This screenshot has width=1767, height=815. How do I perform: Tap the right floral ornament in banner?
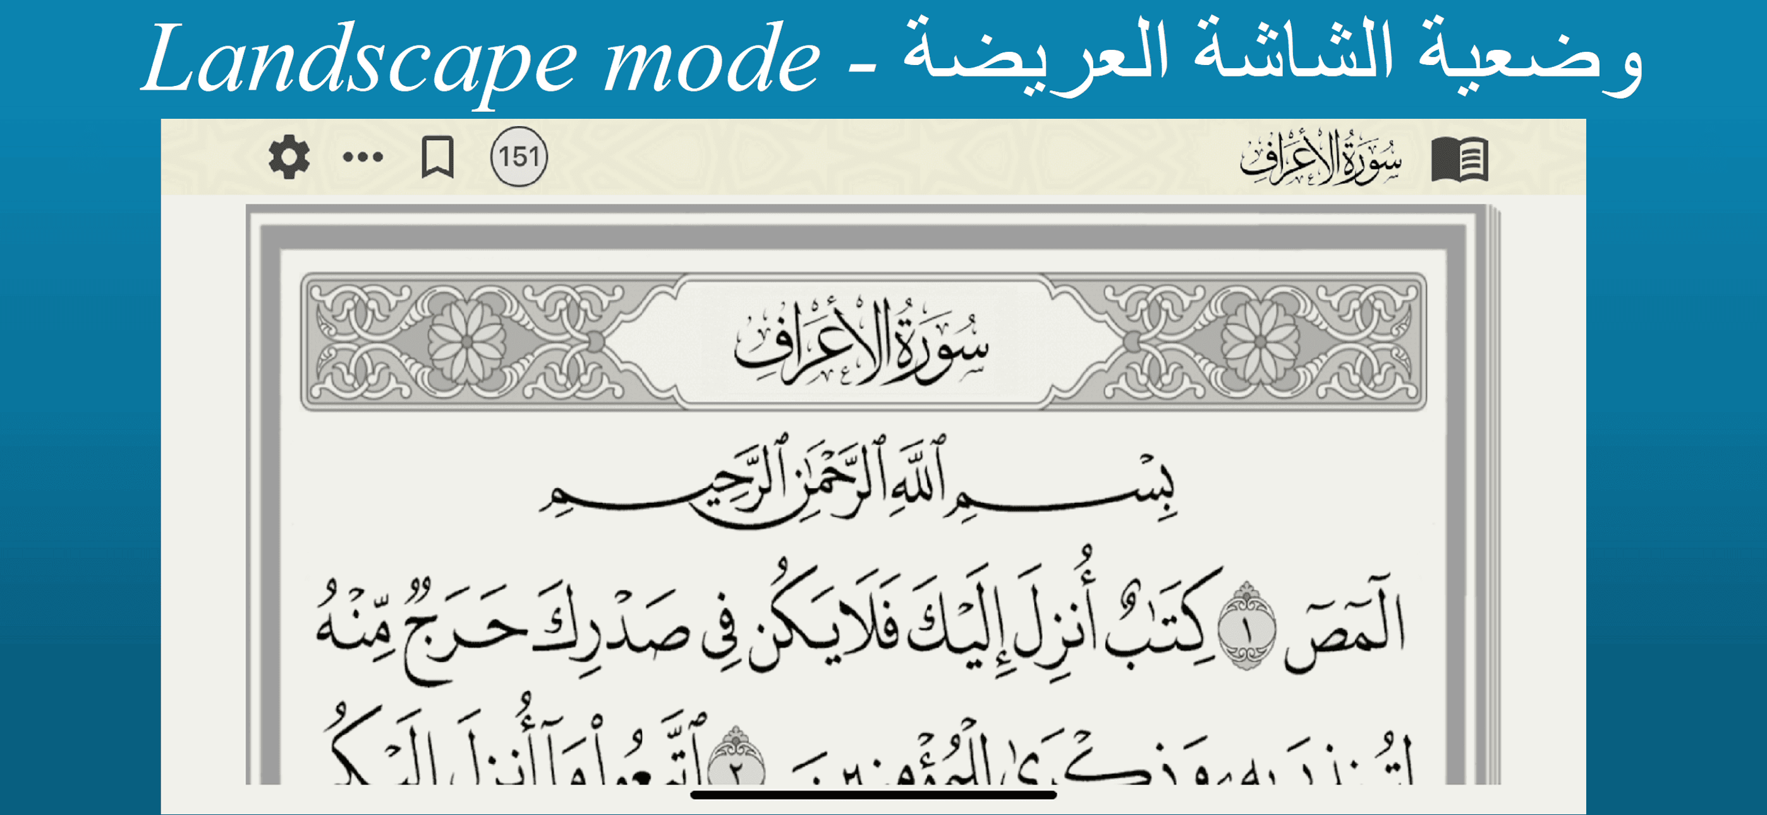[x=1261, y=342]
